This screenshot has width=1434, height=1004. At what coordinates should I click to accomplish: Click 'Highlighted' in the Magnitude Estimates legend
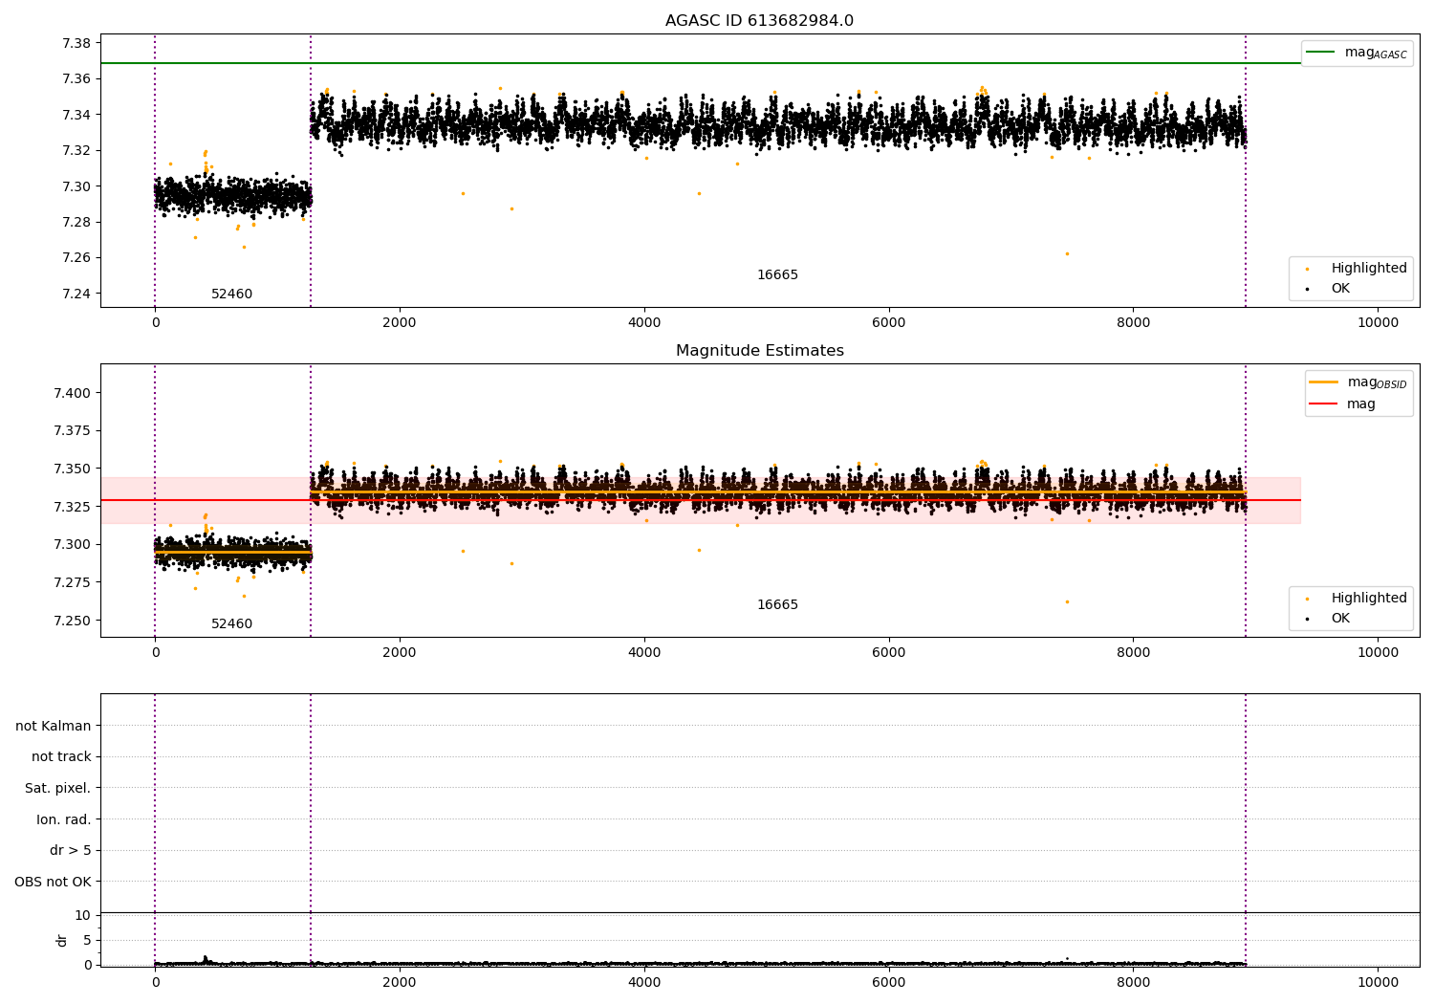pyautogui.click(x=1369, y=598)
